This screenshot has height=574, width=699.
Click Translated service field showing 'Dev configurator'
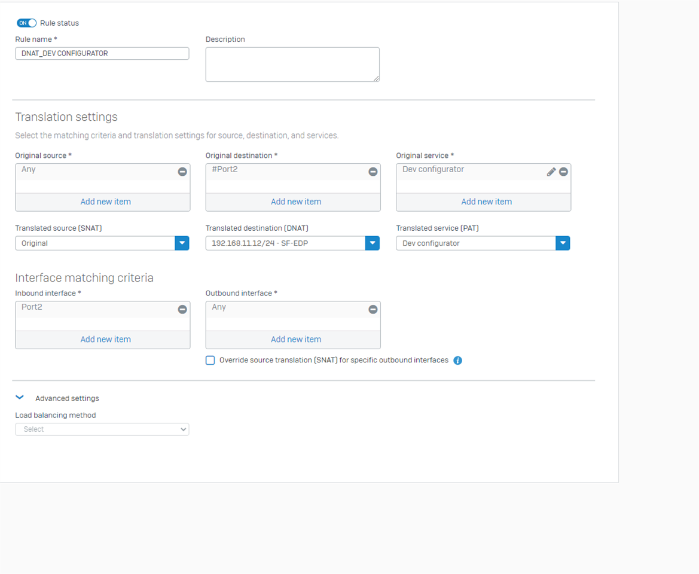[x=475, y=243]
